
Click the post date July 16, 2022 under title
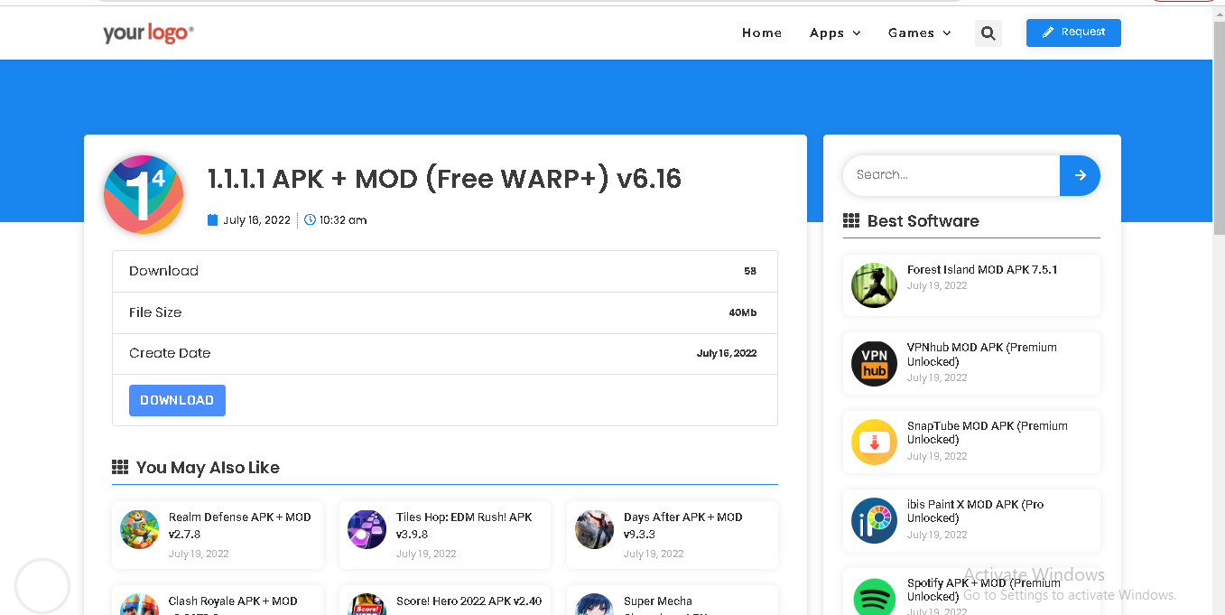257,220
